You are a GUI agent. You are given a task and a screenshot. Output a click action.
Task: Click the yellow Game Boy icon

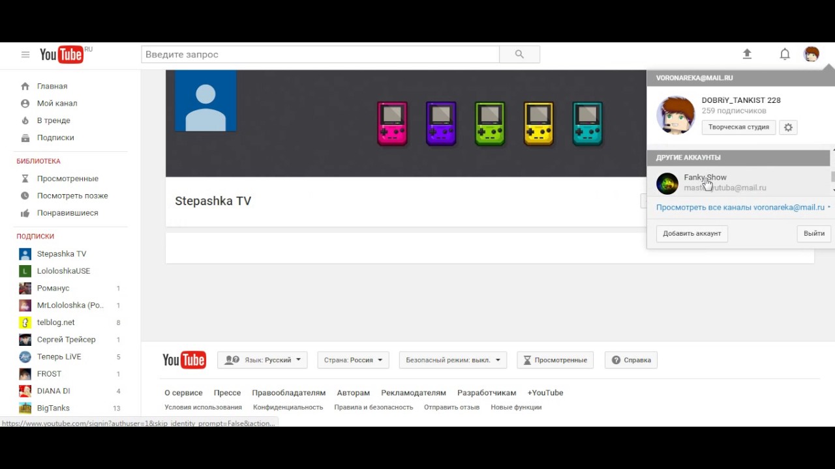click(539, 123)
